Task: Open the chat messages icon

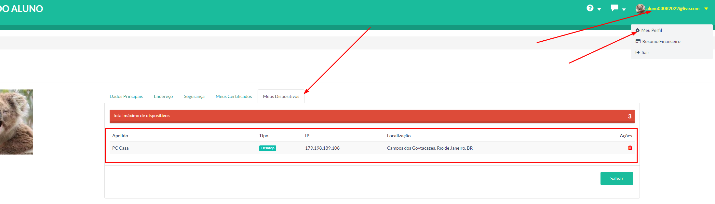Action: [614, 8]
